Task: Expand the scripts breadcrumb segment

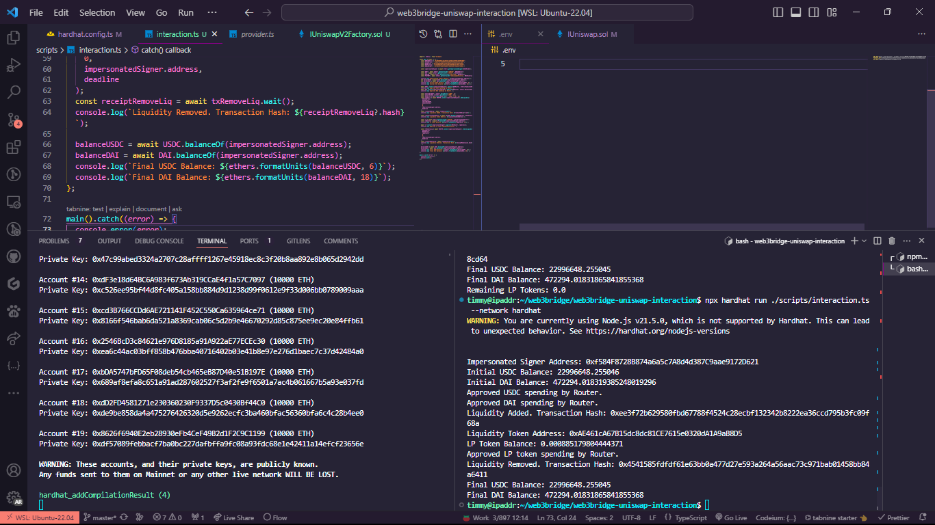Action: [x=47, y=50]
